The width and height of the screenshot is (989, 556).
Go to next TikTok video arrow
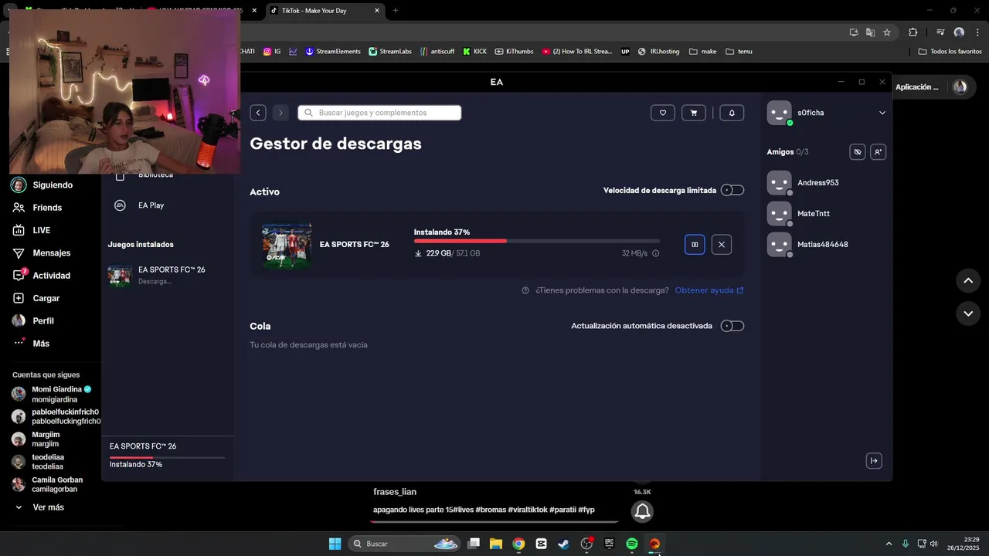click(x=968, y=314)
